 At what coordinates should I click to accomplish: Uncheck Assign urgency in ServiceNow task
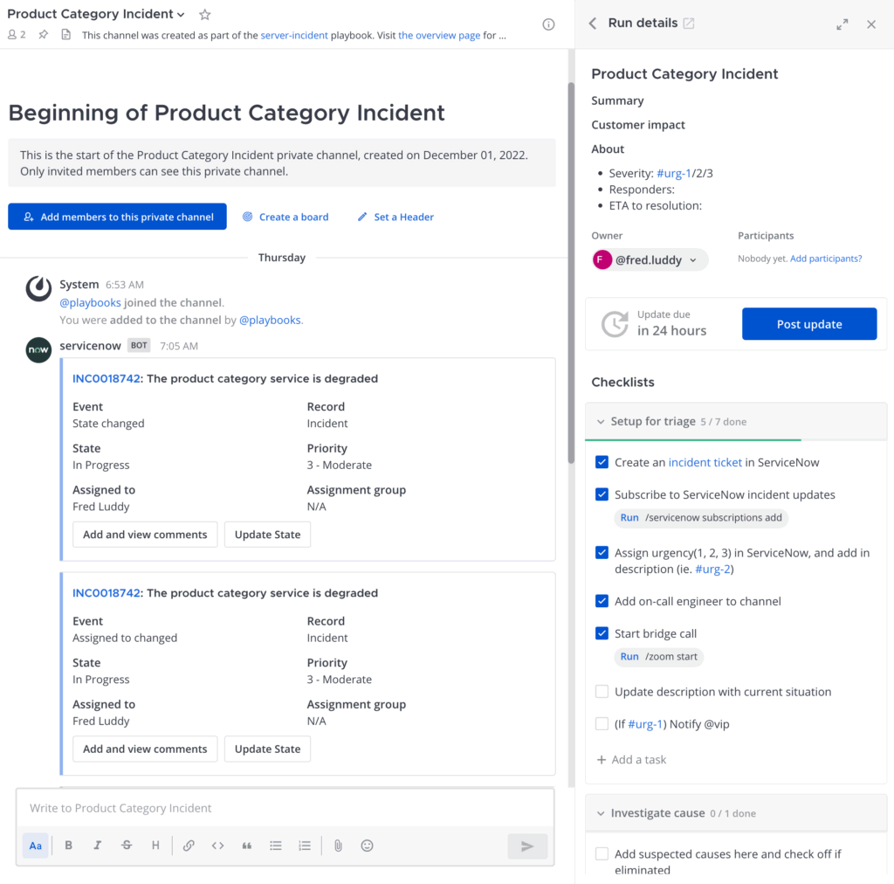click(602, 553)
